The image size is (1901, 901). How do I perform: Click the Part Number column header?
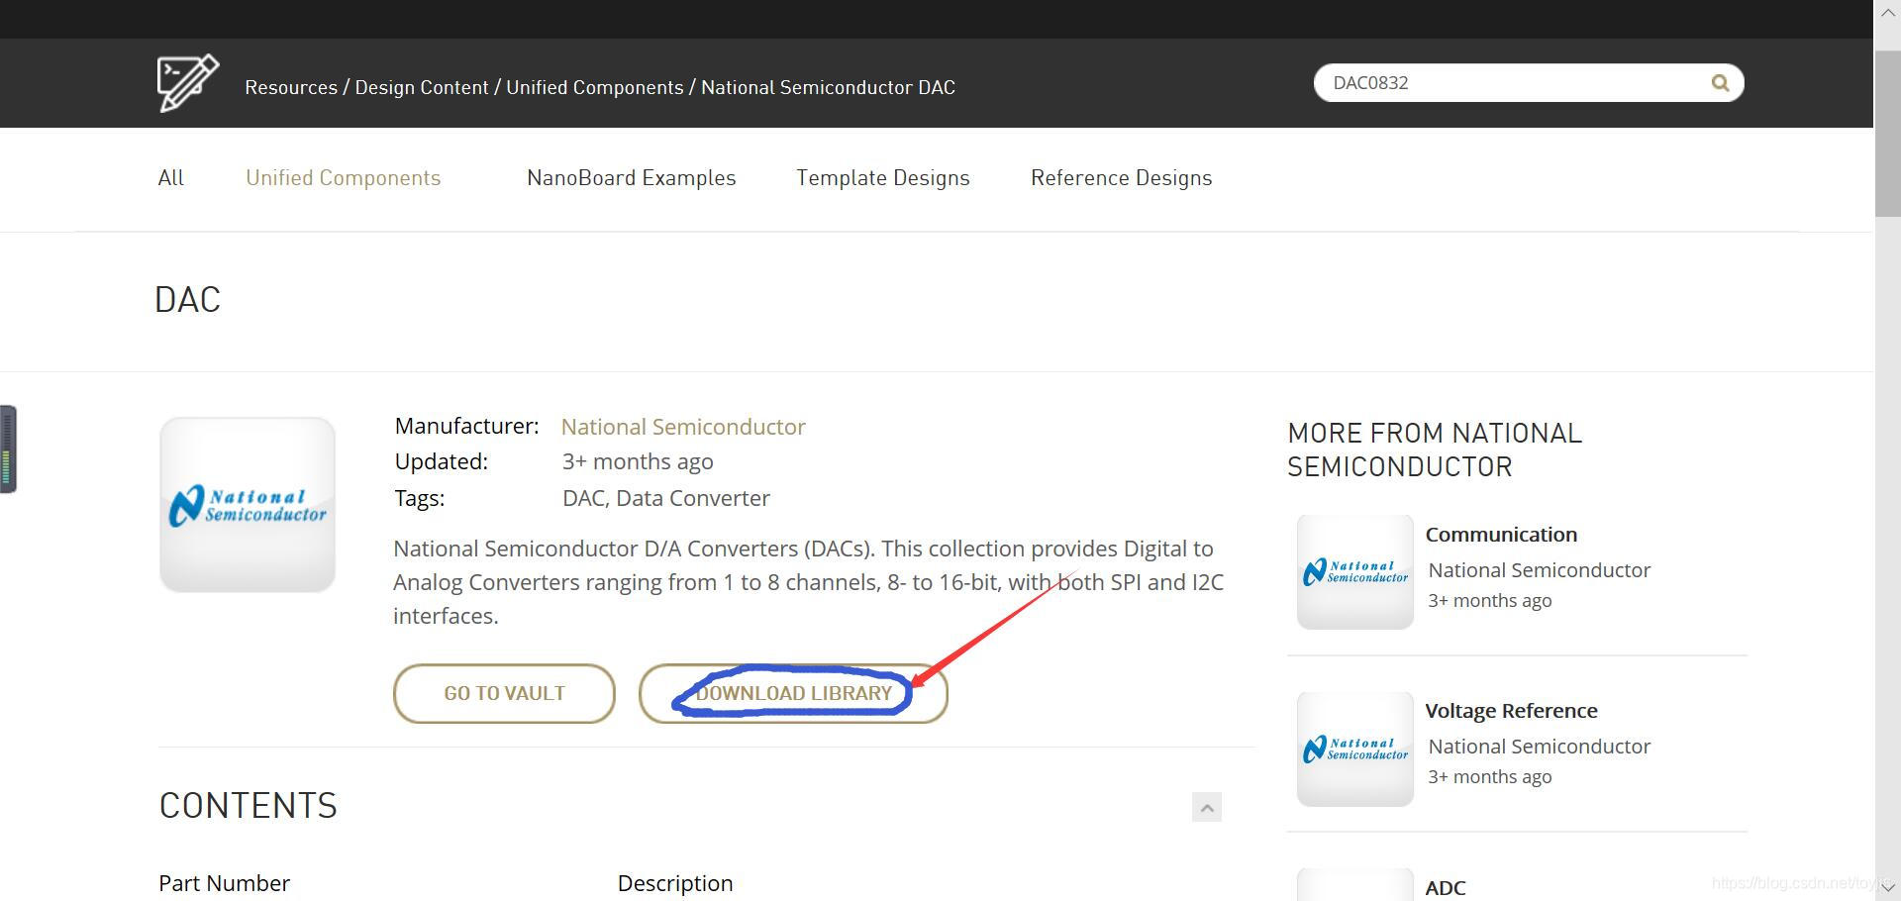coord(225,883)
